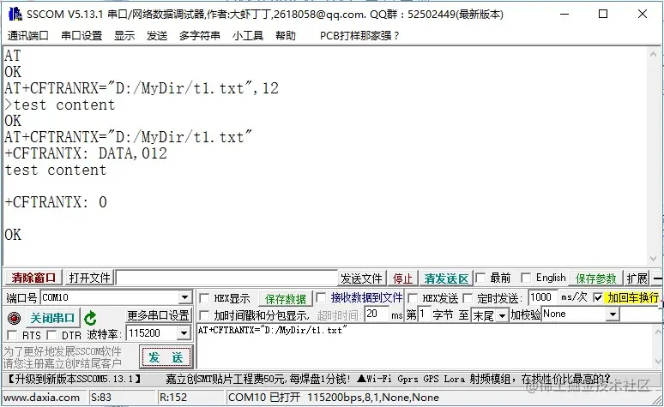Image resolution: width=664 pixels, height=407 pixels.
Task: Click the send text area with AT+CFTRANTX command
Action: (x=424, y=346)
